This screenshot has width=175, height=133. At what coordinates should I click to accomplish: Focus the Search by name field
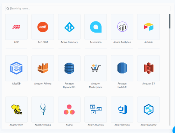(87, 8)
